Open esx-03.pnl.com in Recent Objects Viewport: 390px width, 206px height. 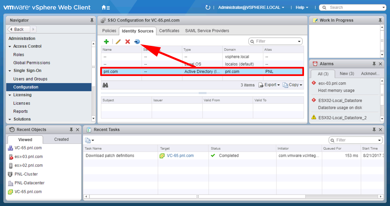28,157
